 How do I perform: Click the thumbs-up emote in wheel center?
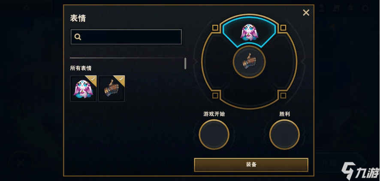point(249,62)
